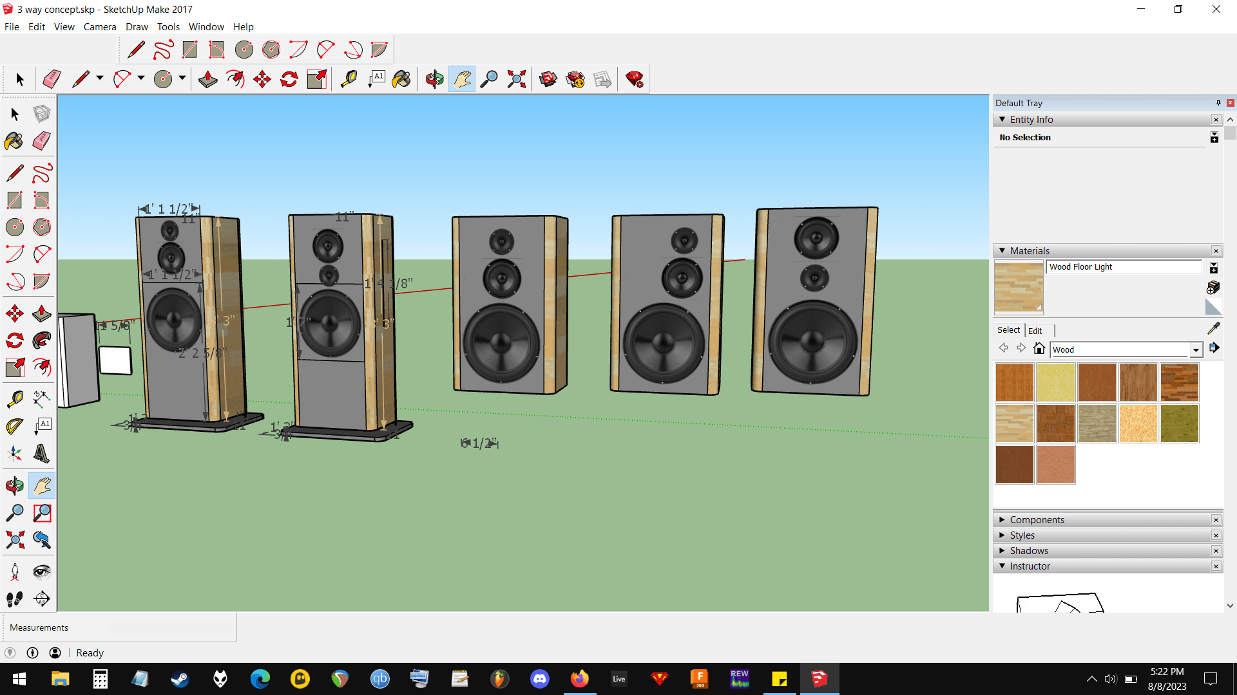Open the Extension Warehouse ruby icon

pos(635,79)
